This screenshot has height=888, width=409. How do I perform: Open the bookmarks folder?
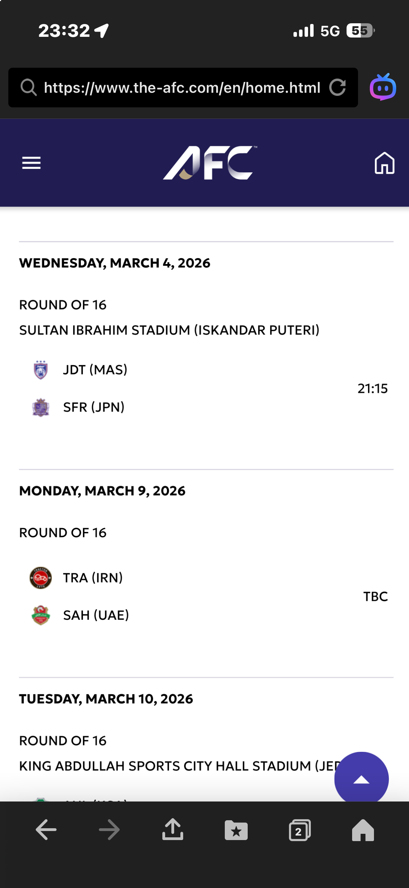tap(236, 830)
